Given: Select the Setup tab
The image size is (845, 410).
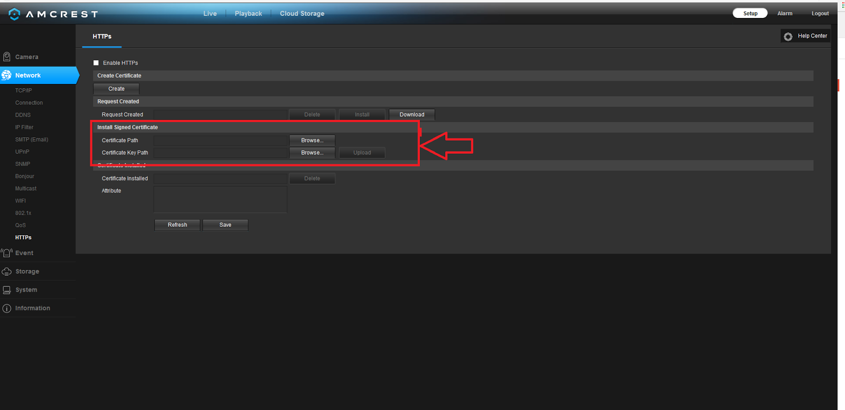Looking at the screenshot, I should point(750,13).
